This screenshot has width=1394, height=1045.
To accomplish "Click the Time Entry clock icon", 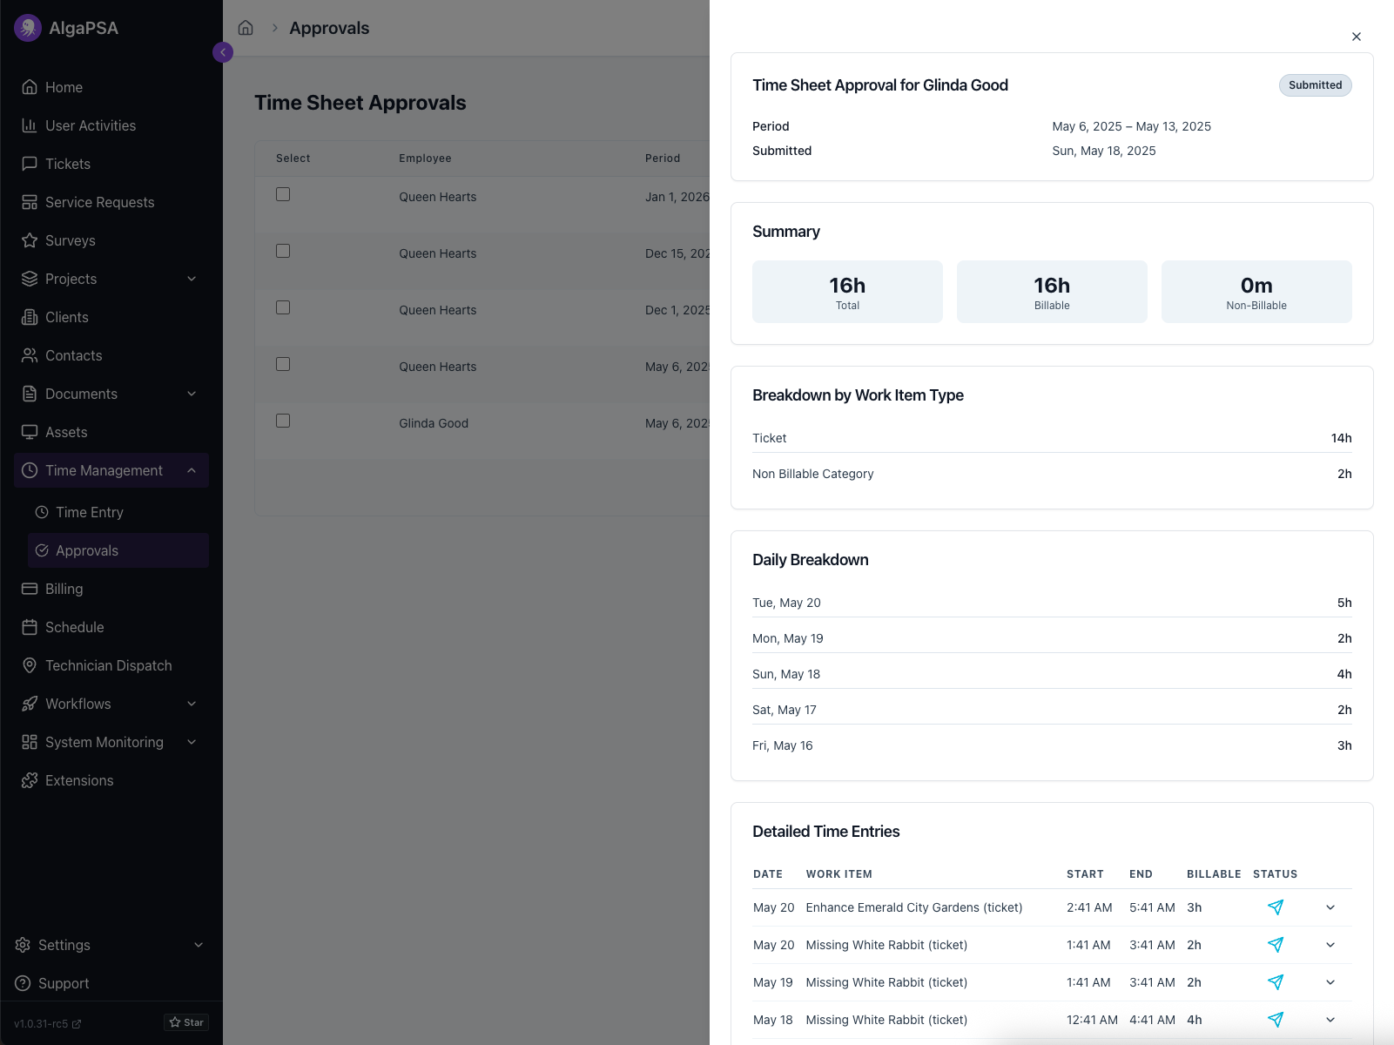I will click(x=42, y=512).
